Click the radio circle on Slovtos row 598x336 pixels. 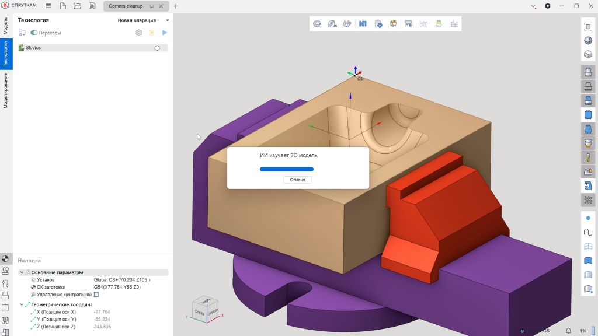pos(157,48)
